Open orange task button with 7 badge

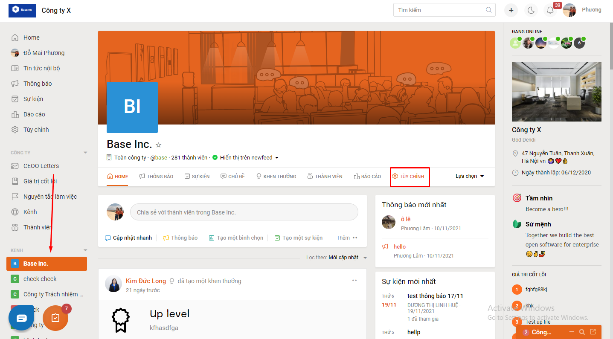click(x=55, y=318)
